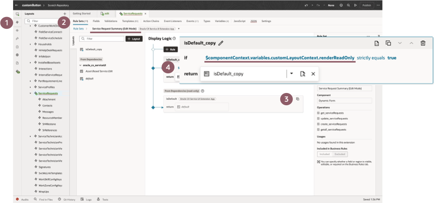Go back with the header arrow icon
The width and height of the screenshot is (434, 203).
tap(17, 5)
